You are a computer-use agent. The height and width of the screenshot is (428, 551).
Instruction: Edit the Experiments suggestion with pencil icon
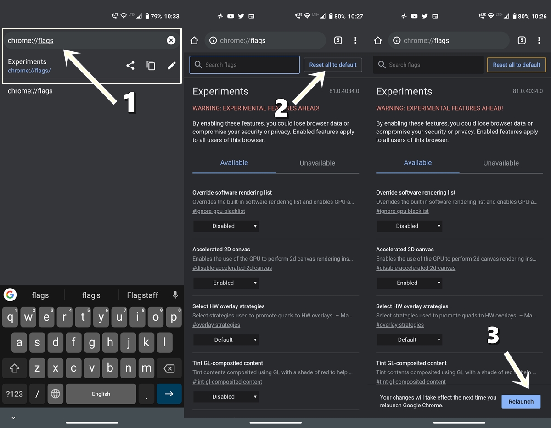pyautogui.click(x=172, y=66)
